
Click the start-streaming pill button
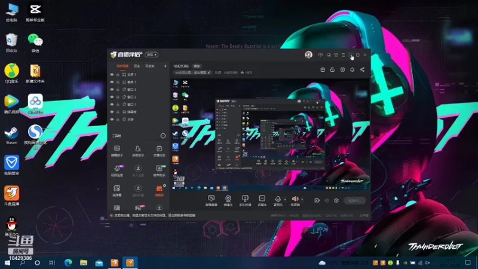pos(354,200)
